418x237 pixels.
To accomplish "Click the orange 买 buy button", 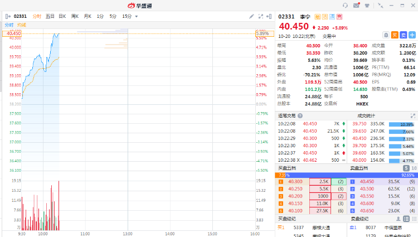I will [395, 35].
